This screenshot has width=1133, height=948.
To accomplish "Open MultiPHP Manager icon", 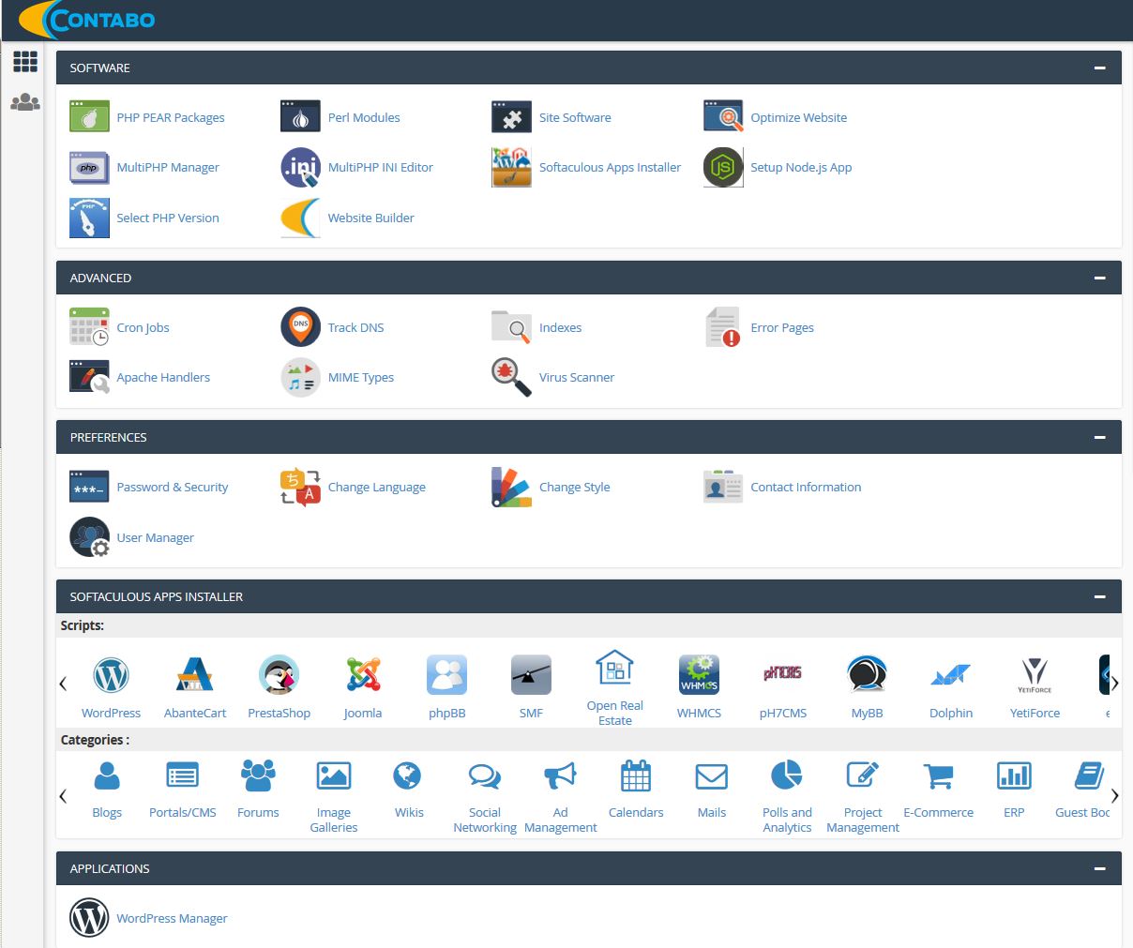I will 89,167.
